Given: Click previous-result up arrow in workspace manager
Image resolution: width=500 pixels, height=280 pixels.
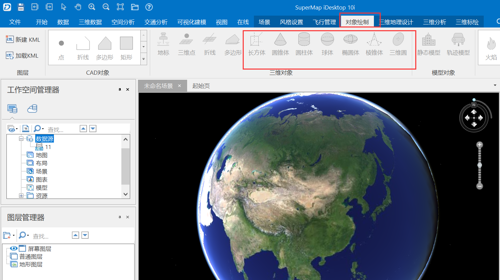Looking at the screenshot, I should pos(83,128).
